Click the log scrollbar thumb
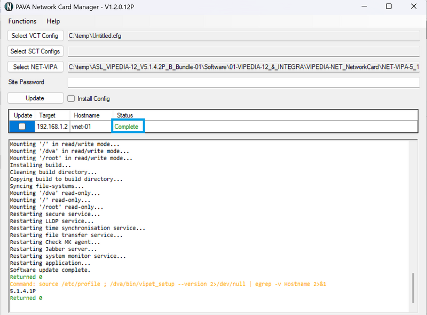427x315 pixels. (x=413, y=288)
